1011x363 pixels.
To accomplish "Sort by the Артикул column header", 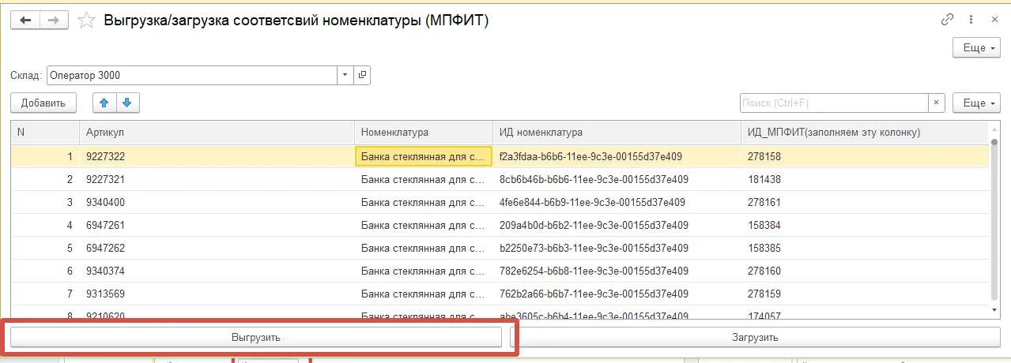I will point(216,132).
